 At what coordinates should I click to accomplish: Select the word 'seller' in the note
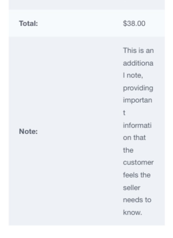tap(132, 188)
